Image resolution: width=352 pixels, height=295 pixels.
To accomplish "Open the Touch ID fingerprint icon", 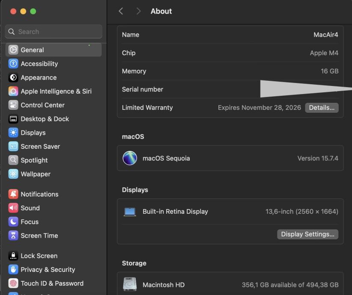I will [x=13, y=283].
